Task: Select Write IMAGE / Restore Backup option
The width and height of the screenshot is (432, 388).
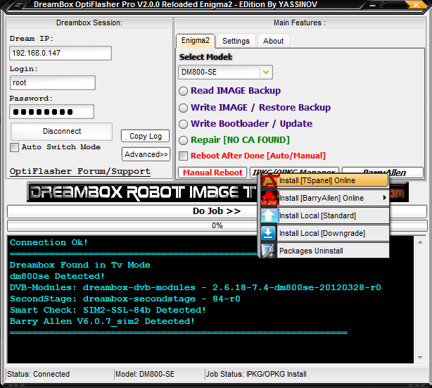Action: point(183,108)
